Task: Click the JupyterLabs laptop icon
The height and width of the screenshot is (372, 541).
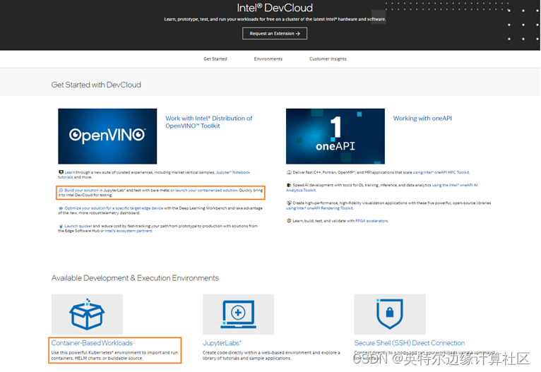Action: [239, 314]
